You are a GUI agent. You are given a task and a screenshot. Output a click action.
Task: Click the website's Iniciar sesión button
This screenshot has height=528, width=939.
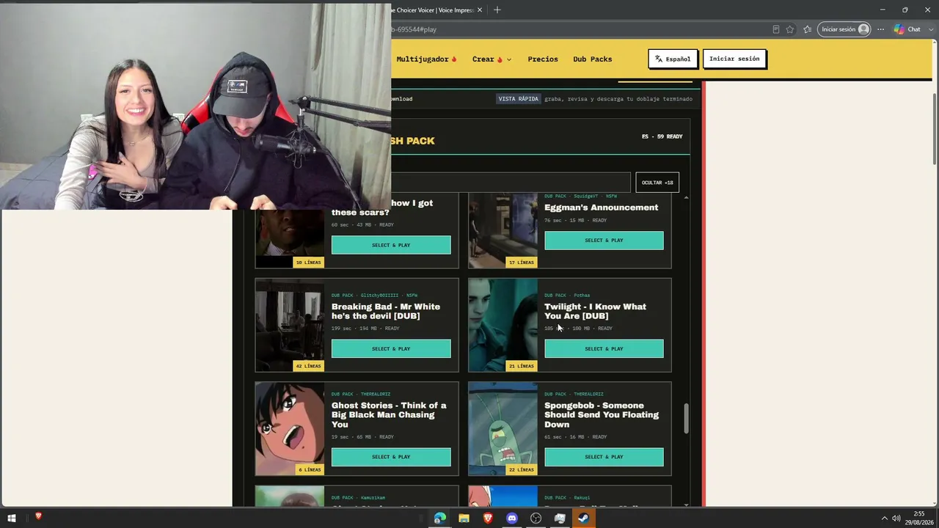coord(734,59)
